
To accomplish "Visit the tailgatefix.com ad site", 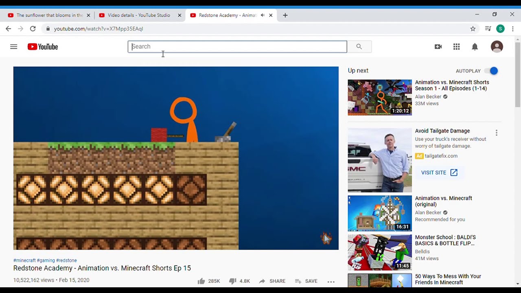I will point(440,173).
